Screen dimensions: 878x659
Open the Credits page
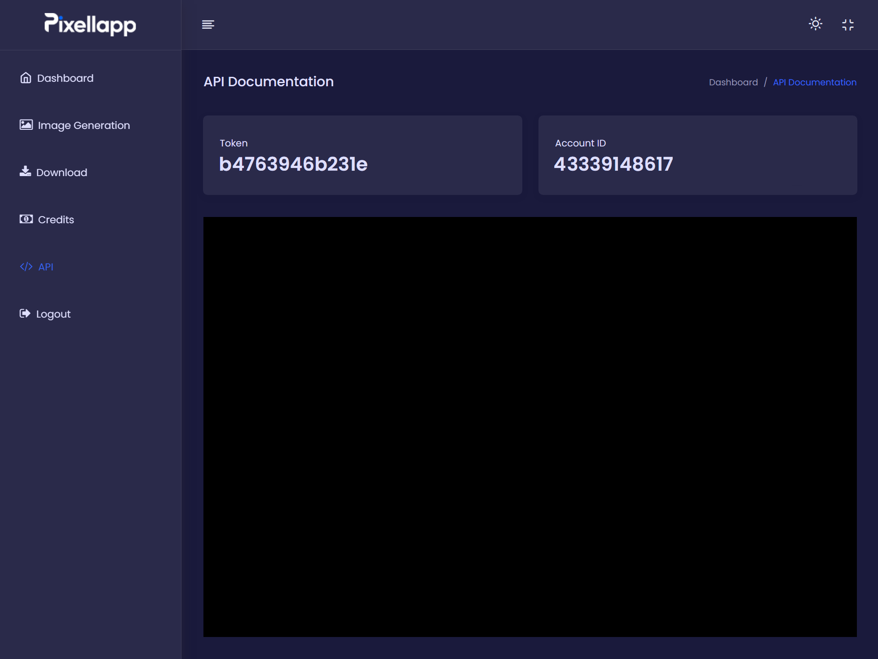[x=56, y=220]
